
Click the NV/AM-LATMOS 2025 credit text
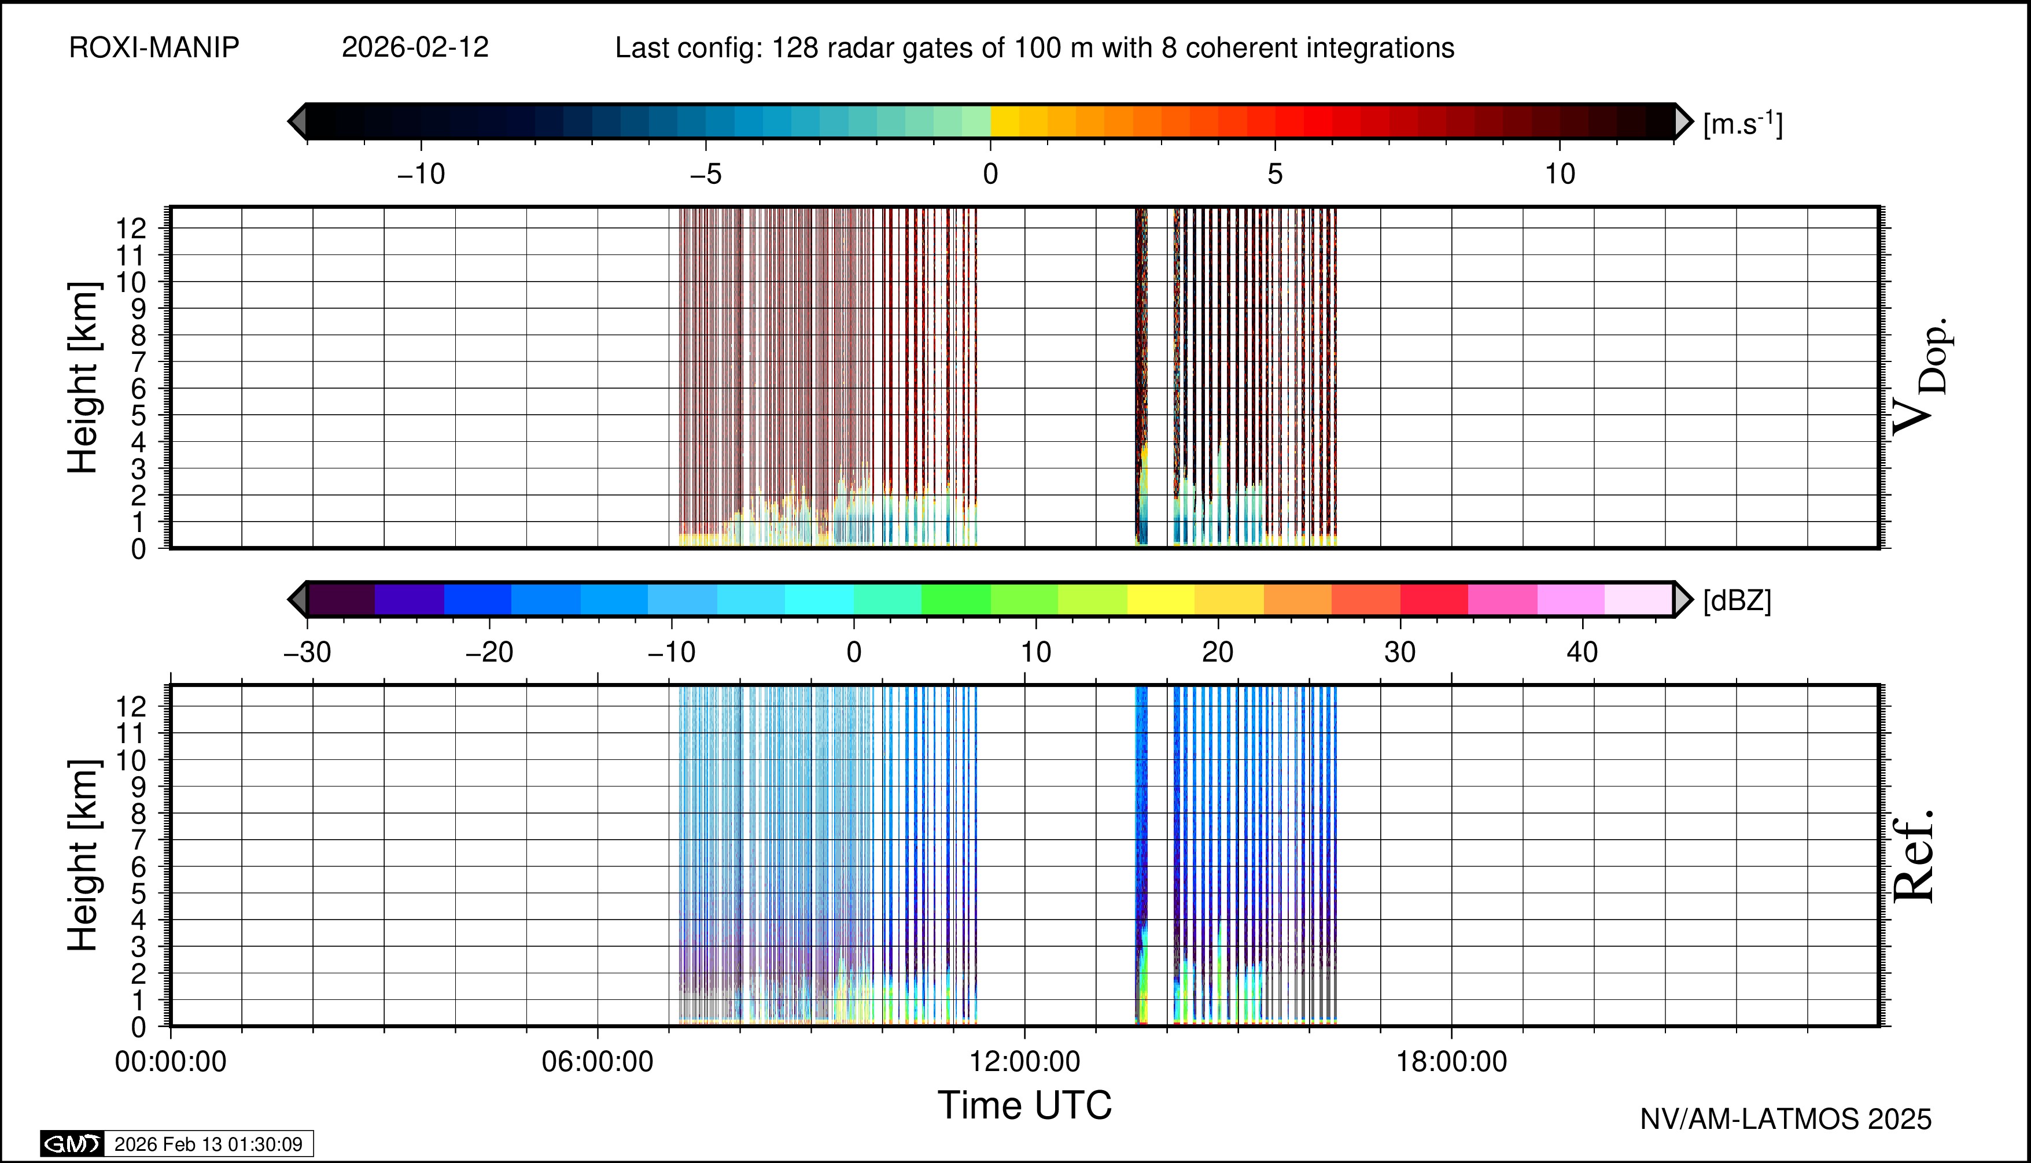pyautogui.click(x=1785, y=1119)
